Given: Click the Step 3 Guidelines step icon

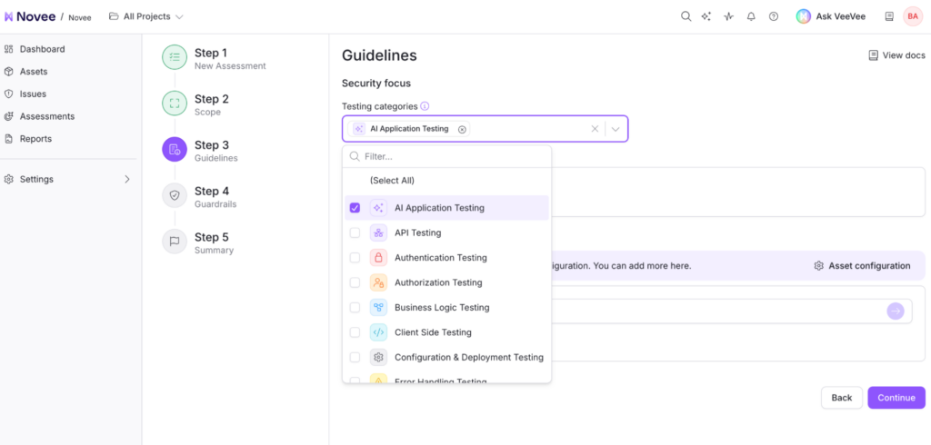Looking at the screenshot, I should pos(175,149).
